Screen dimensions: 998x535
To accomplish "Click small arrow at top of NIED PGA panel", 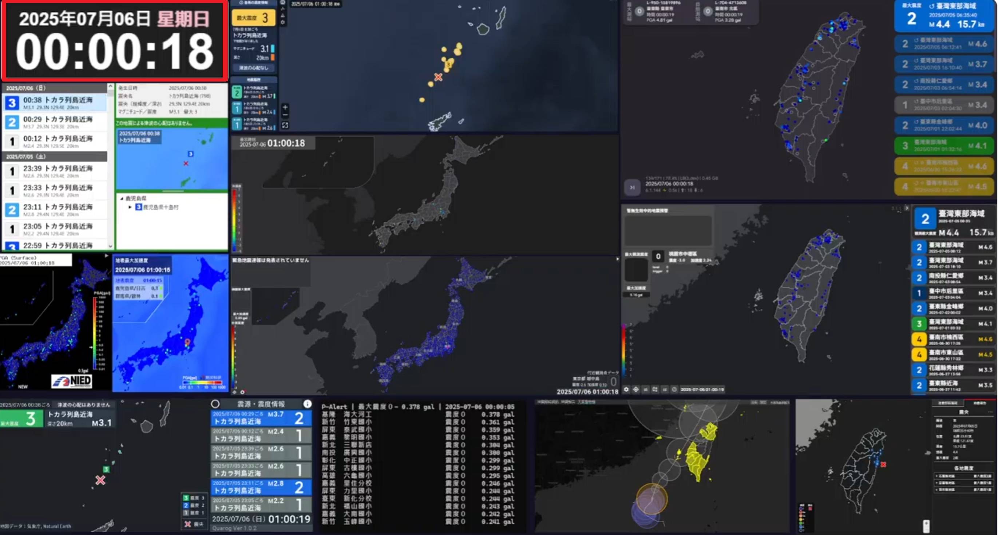I will (x=106, y=256).
